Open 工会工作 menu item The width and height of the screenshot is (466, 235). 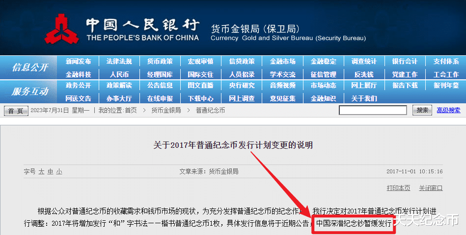(446, 74)
